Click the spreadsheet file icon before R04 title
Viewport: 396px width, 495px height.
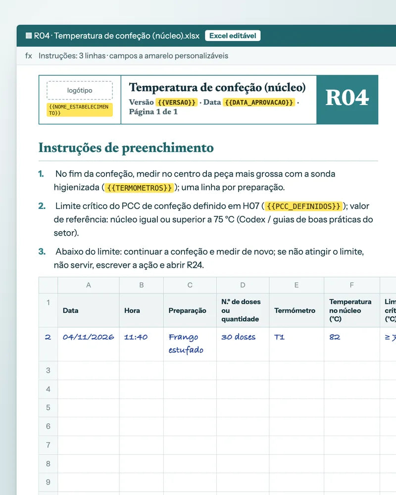[29, 36]
